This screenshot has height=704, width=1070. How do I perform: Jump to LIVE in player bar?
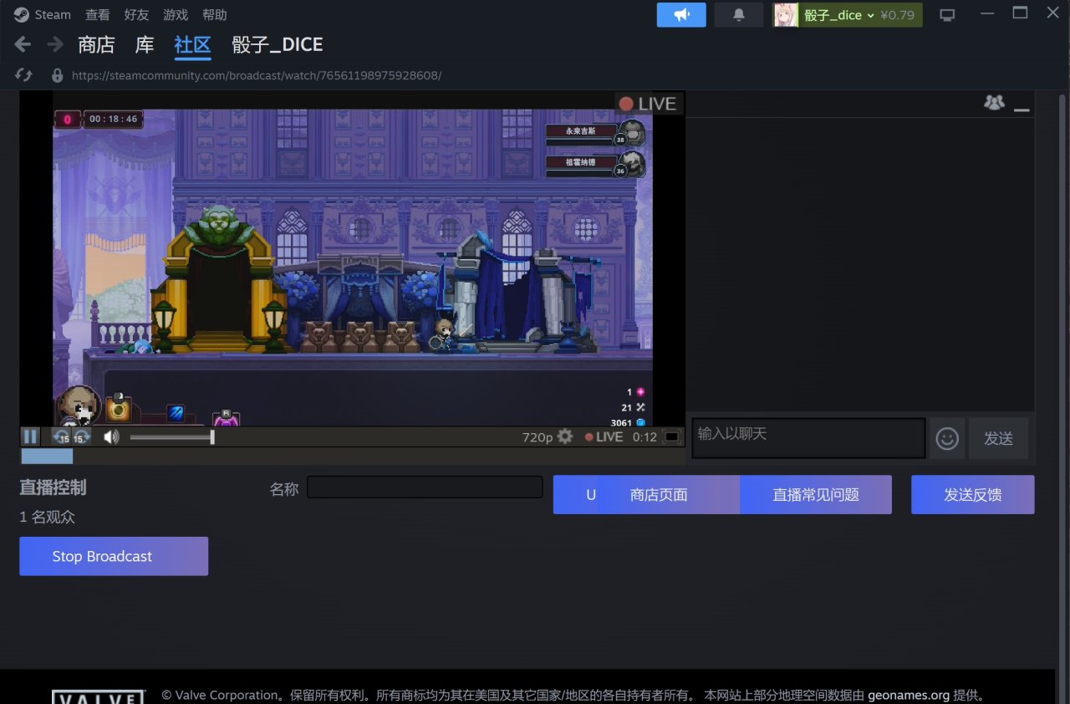[x=604, y=436]
